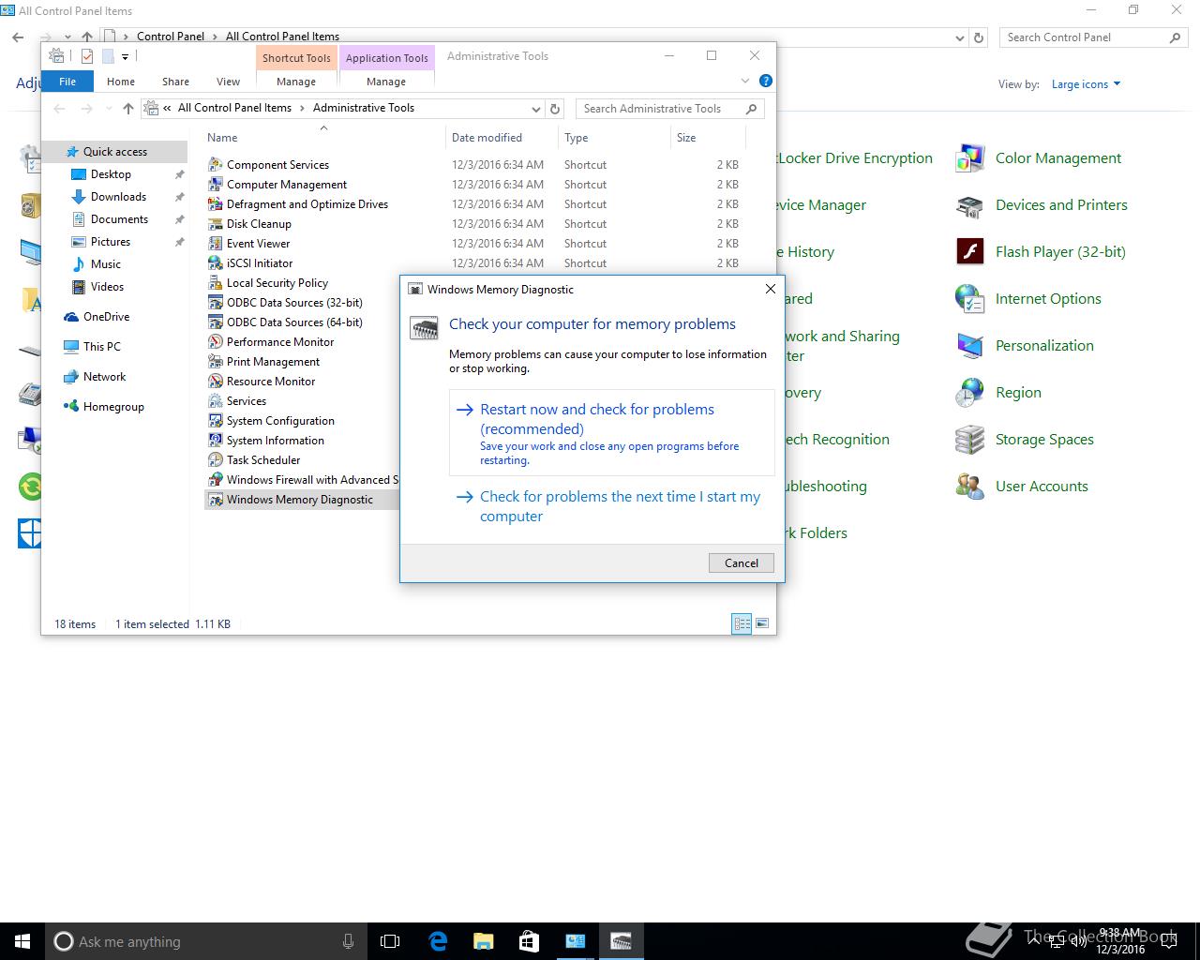Click the Flash Player (32-bit) icon
This screenshot has height=960, width=1200.
click(969, 252)
